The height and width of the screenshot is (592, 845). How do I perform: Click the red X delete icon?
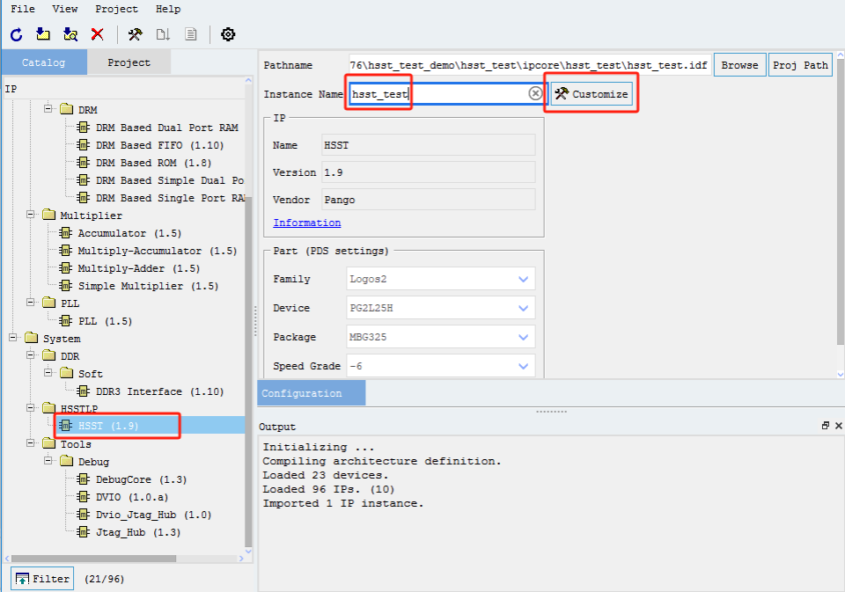pos(98,34)
